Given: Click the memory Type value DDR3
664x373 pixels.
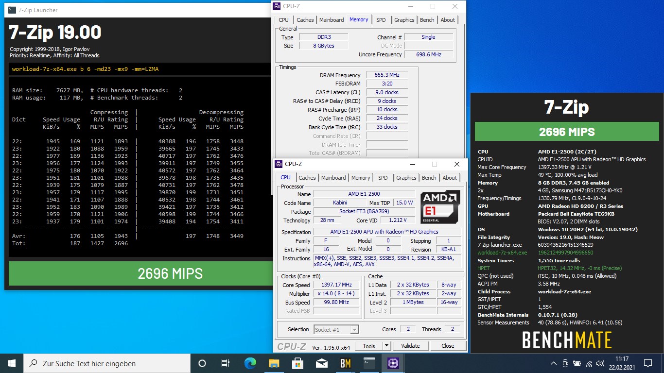Looking at the screenshot, I should click(x=324, y=37).
